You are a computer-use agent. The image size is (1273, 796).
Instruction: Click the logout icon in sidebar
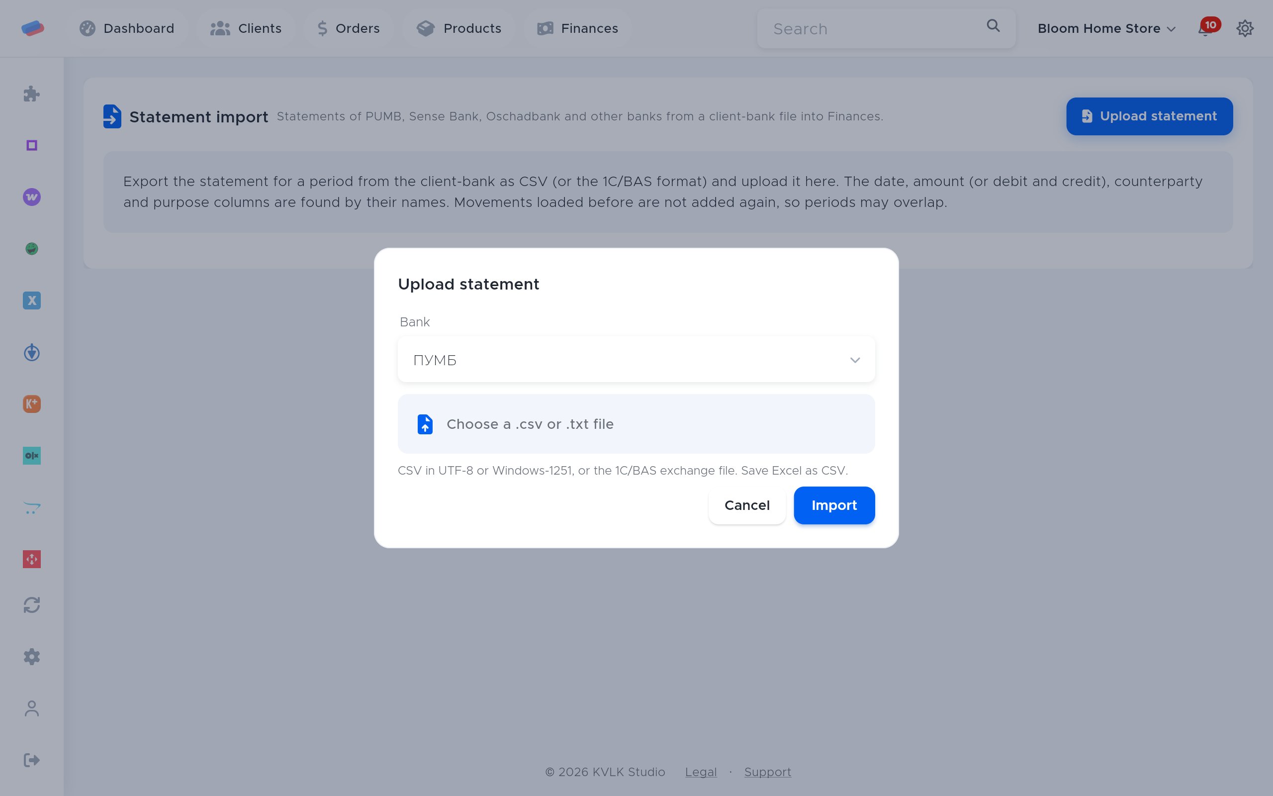tap(31, 760)
